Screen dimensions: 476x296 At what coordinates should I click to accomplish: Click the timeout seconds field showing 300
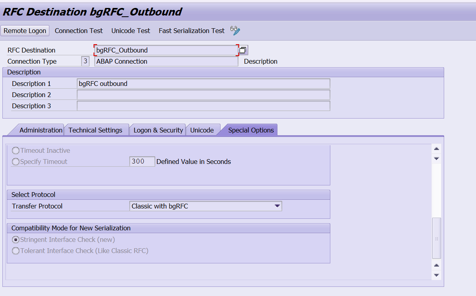pyautogui.click(x=142, y=161)
